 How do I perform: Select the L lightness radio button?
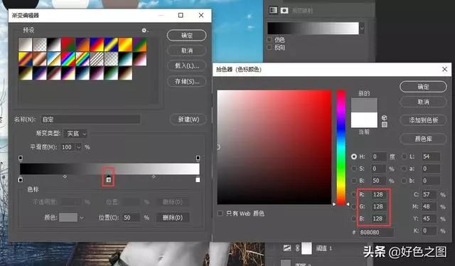[x=405, y=156]
